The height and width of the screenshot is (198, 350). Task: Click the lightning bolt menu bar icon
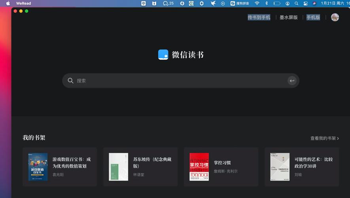[182, 3]
